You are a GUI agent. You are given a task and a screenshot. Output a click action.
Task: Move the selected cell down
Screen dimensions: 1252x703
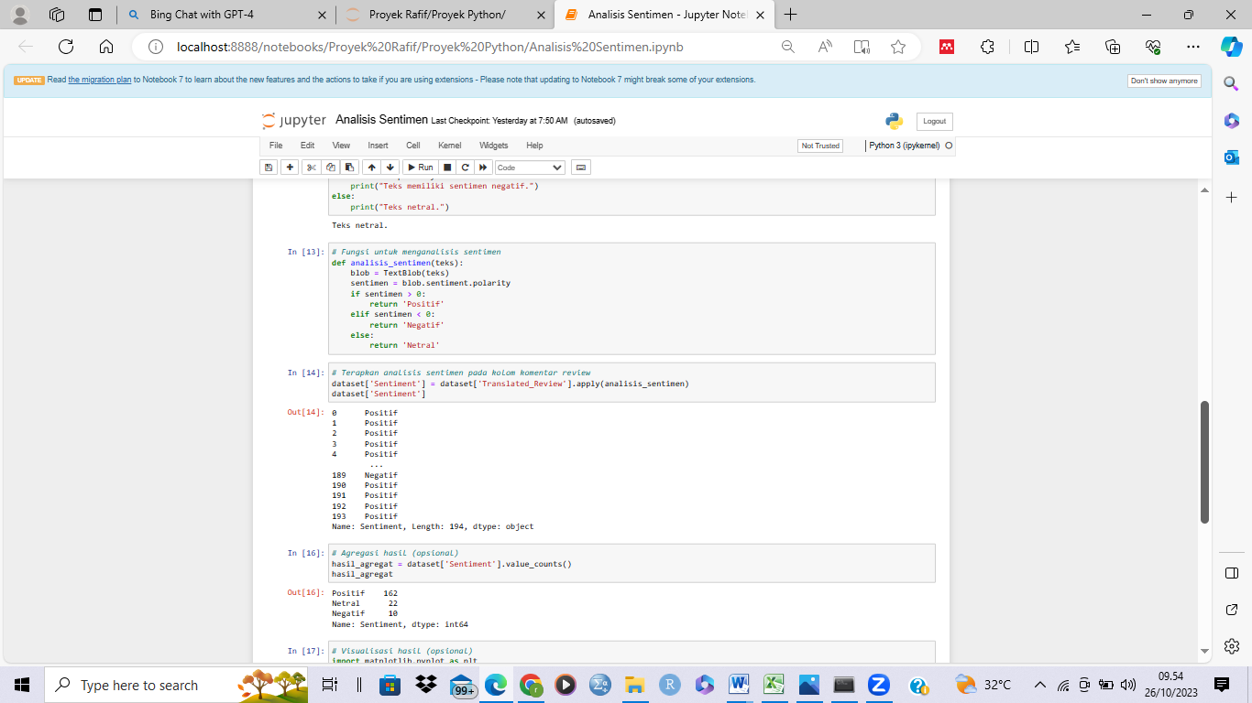click(x=390, y=168)
